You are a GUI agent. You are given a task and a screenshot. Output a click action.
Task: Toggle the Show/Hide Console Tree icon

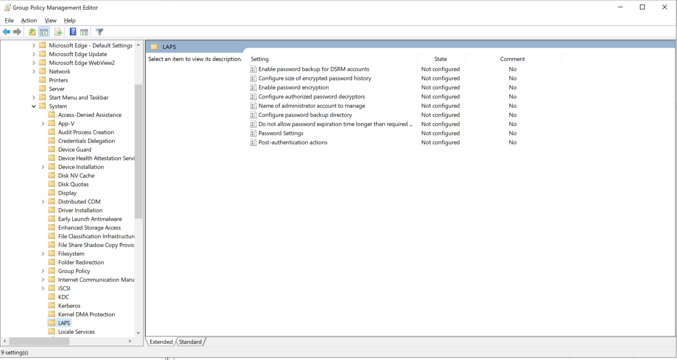click(44, 32)
